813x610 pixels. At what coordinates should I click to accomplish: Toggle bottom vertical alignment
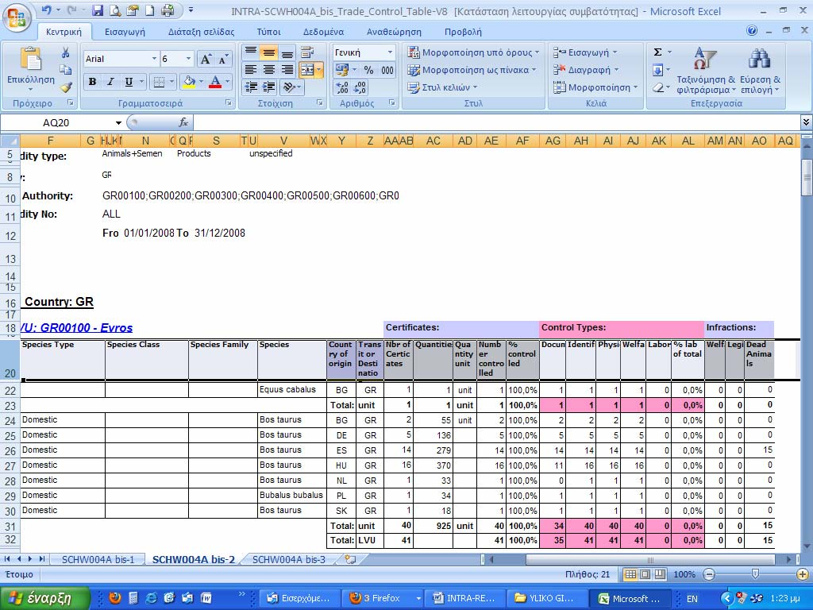(x=287, y=52)
